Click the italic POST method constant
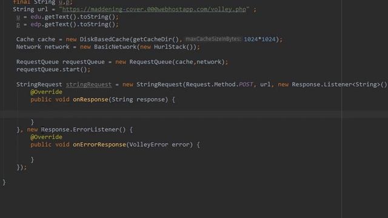Image resolution: width=388 pixels, height=218 pixels. 246,85
